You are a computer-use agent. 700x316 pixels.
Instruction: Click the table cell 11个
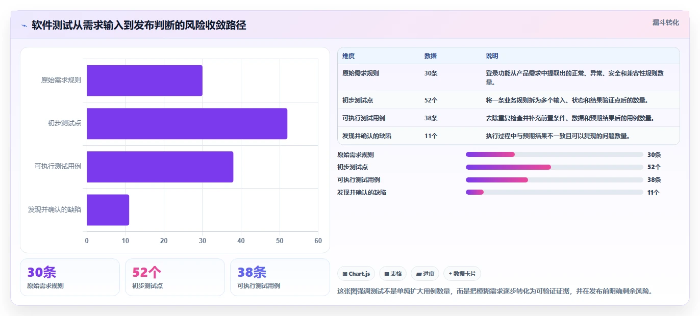(431, 136)
